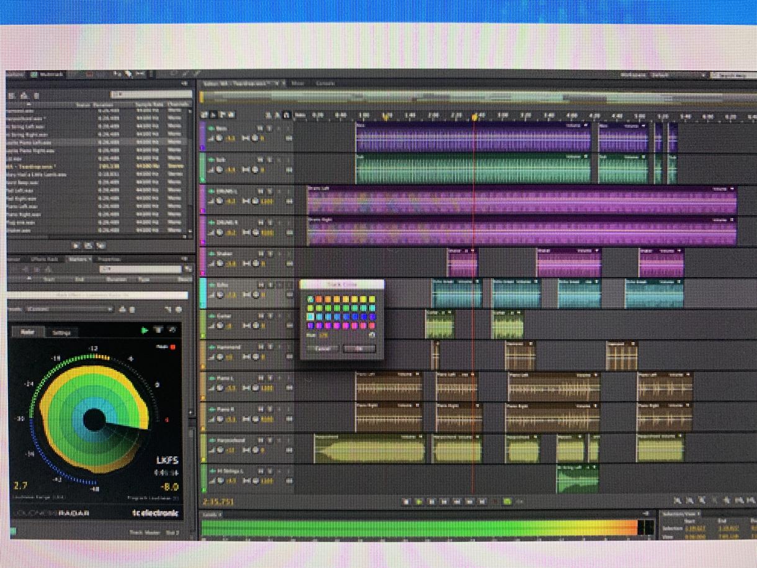Click the Fast Forward transport button
Viewport: 757px width, 568px height.
pyautogui.click(x=470, y=502)
